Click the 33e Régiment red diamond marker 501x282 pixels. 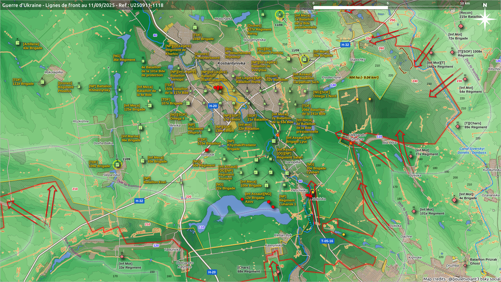[x=122, y=257]
